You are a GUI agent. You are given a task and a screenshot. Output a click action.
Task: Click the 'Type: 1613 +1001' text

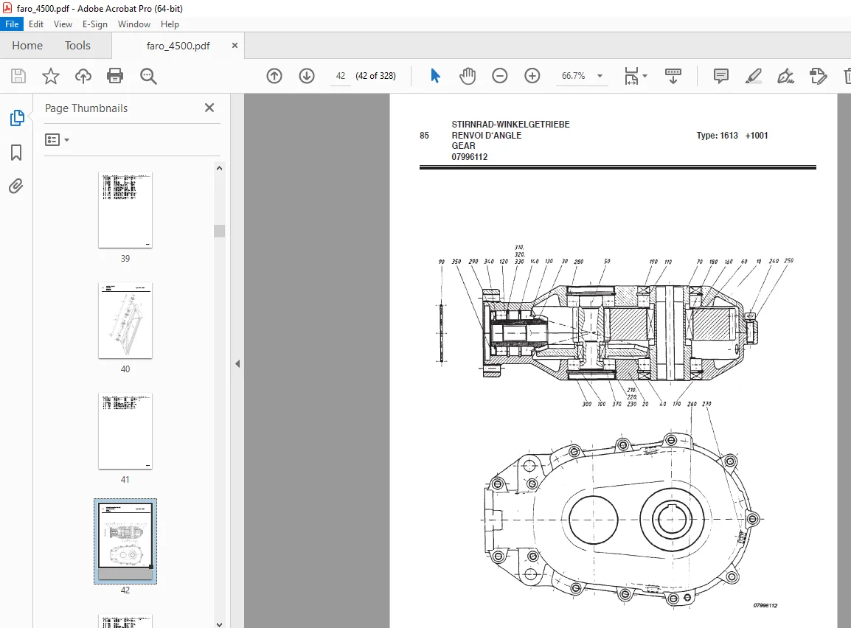(732, 136)
